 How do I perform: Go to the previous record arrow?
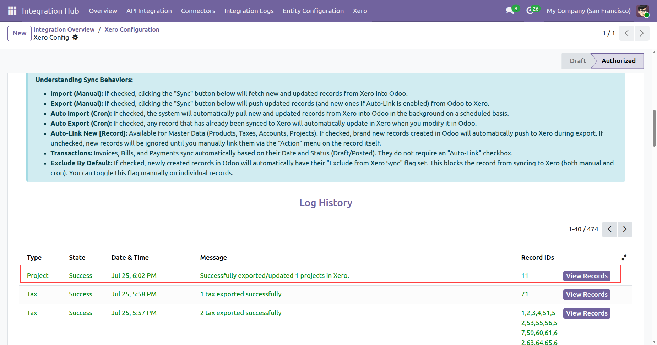[x=627, y=33]
